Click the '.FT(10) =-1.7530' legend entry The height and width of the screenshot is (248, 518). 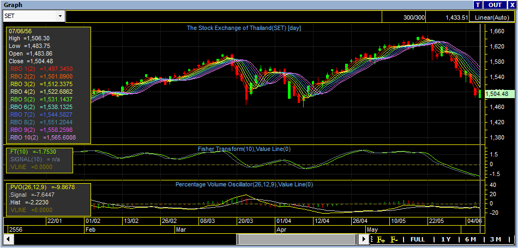[x=32, y=152]
